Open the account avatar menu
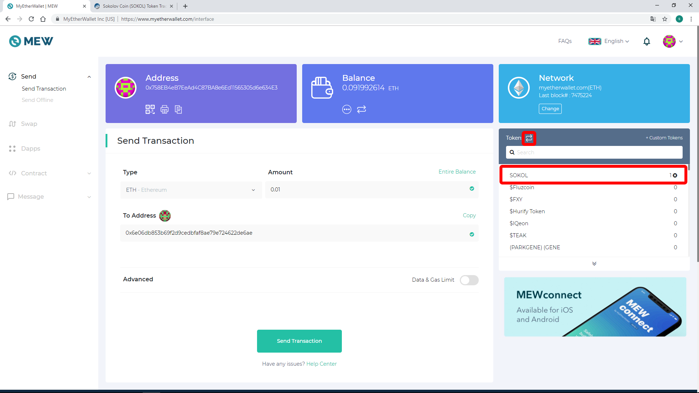699x393 pixels. point(672,41)
